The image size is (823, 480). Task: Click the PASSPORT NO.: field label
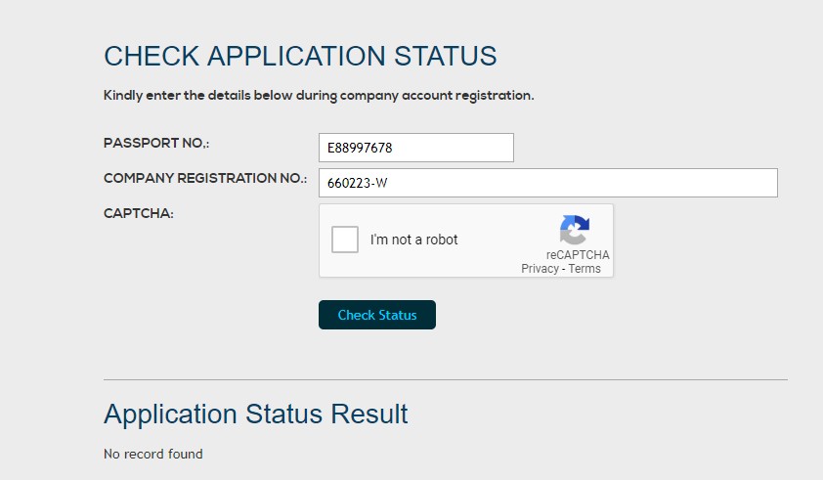point(156,144)
